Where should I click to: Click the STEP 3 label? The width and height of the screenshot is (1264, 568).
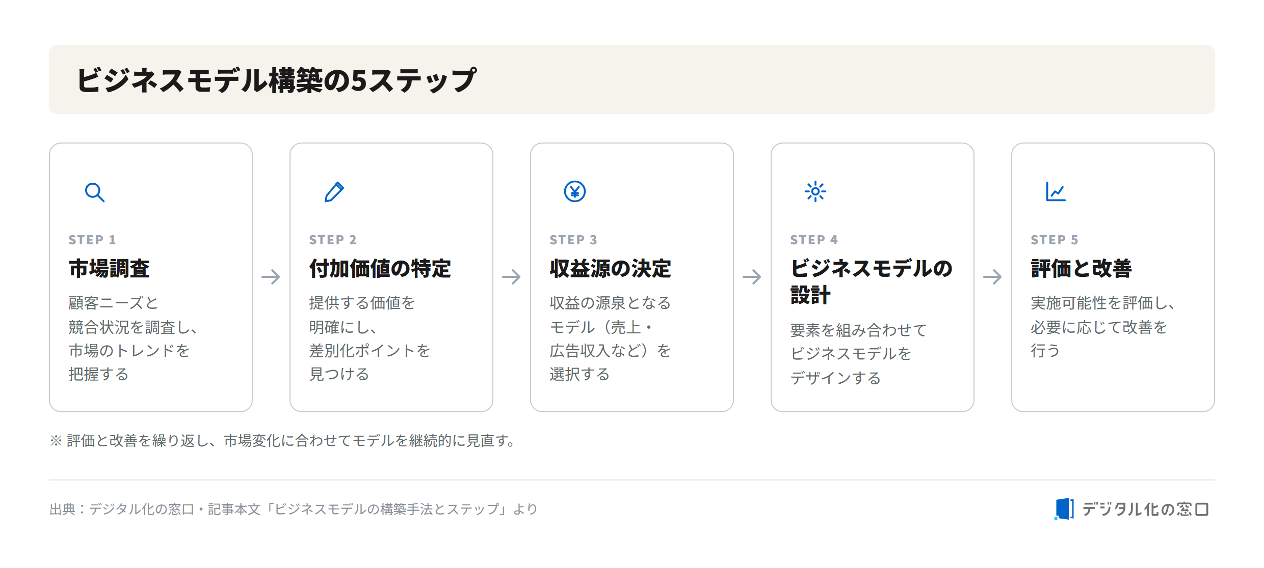point(573,240)
